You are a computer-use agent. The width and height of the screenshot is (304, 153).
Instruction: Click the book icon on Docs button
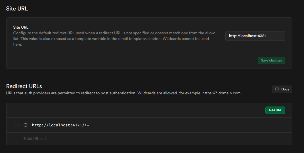(277, 89)
